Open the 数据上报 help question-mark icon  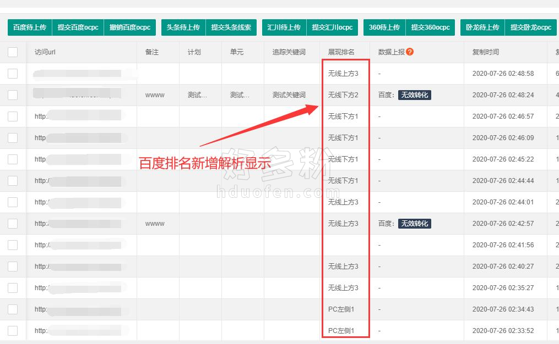click(410, 52)
